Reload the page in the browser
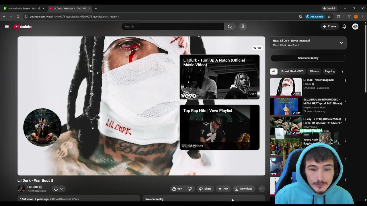 (18, 17)
